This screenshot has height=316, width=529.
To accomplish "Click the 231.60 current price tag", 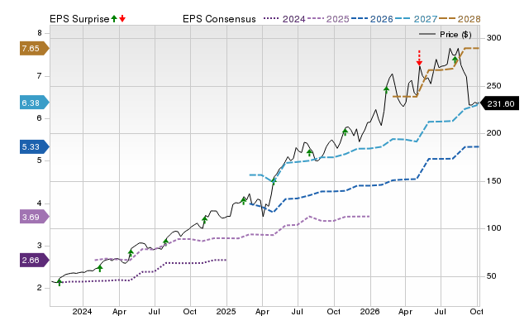I will click(x=499, y=103).
